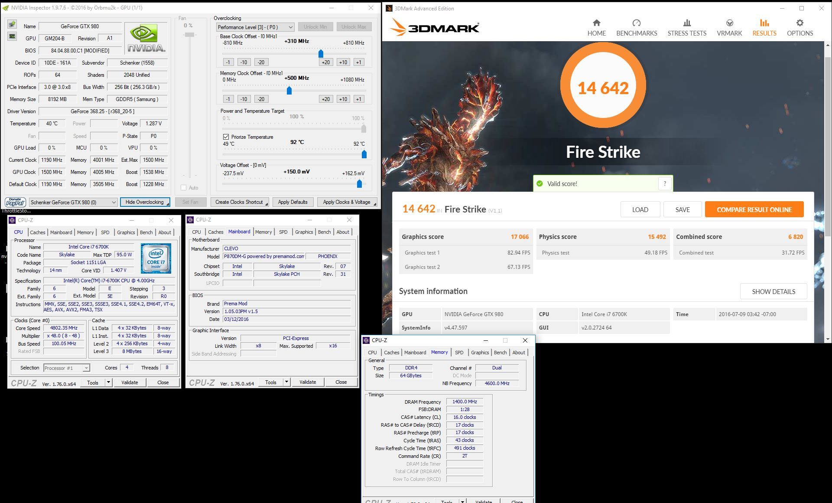Open the Processor #1 selection dropdown
The height and width of the screenshot is (503, 832).
click(66, 368)
